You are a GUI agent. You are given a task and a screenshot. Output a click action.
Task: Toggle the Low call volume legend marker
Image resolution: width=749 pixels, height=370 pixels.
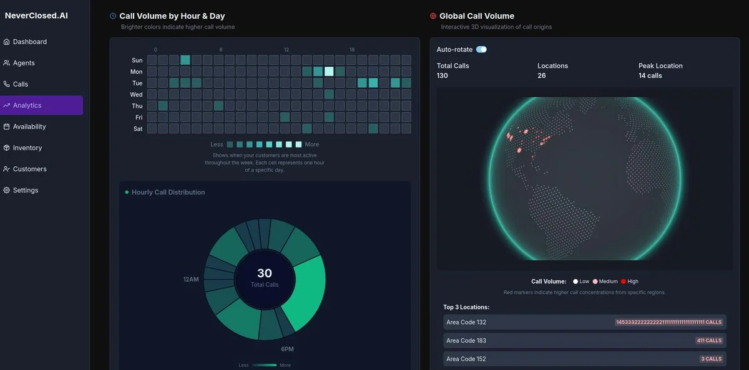click(x=575, y=281)
